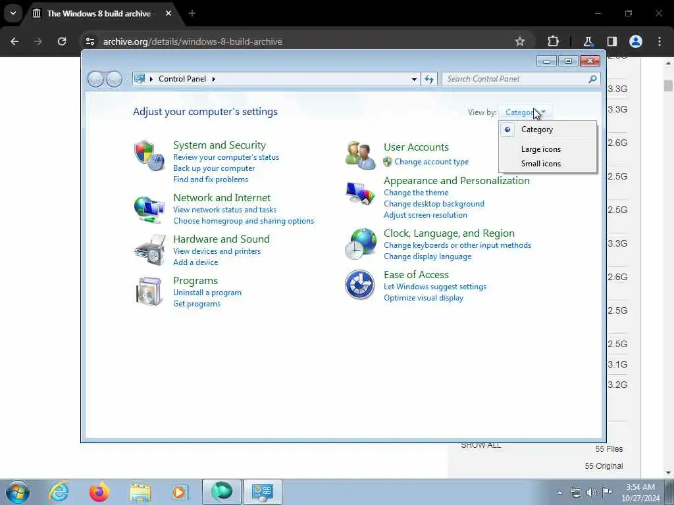This screenshot has height=505, width=674.
Task: Open Windows Media Player in taskbar
Action: pyautogui.click(x=179, y=492)
